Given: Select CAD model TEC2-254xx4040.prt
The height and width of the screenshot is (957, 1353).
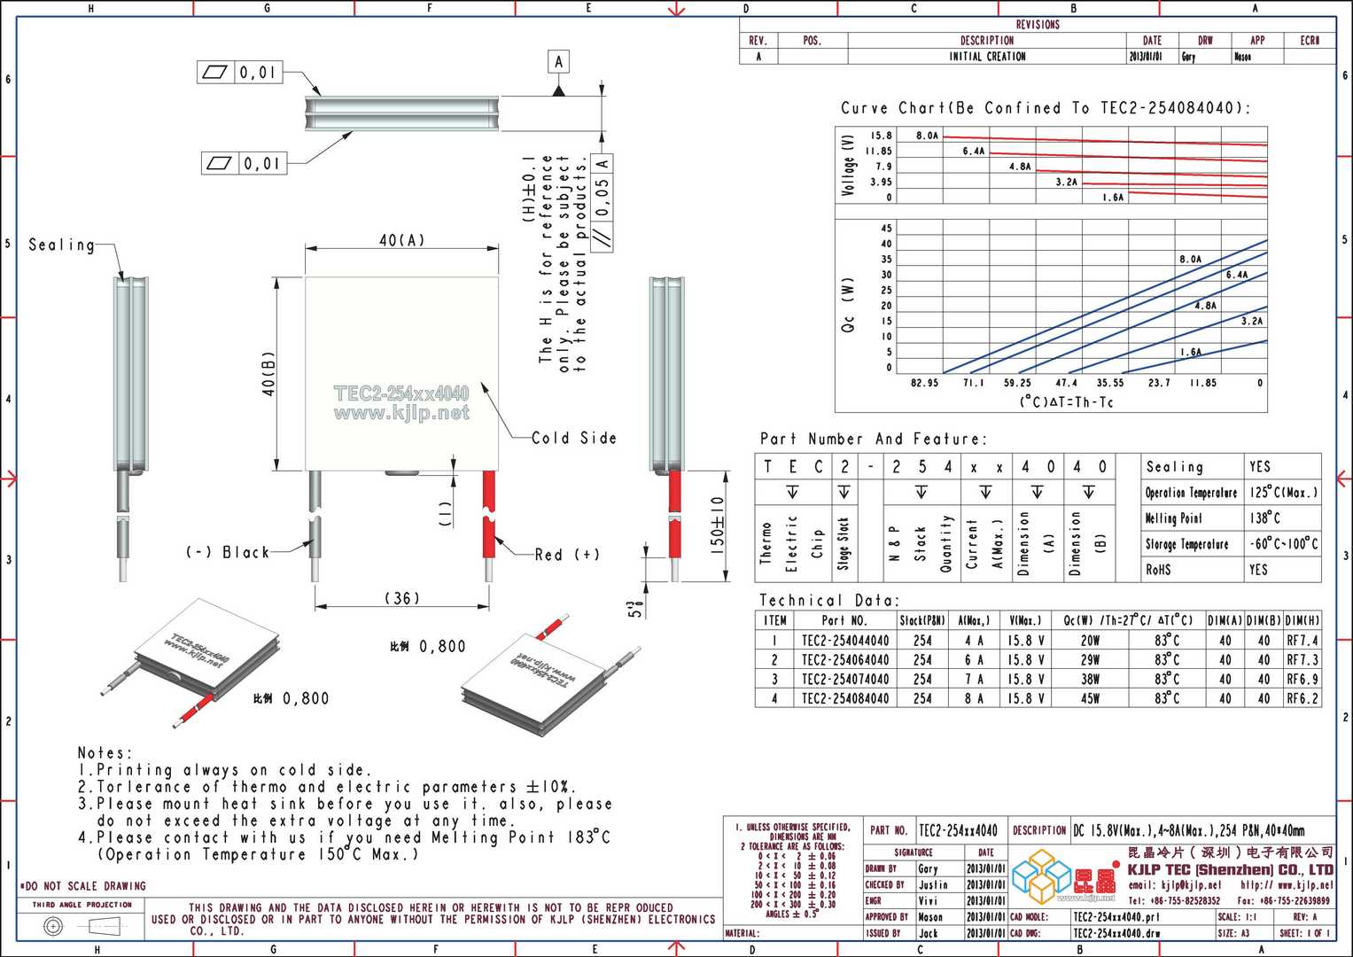Looking at the screenshot, I should click(1116, 917).
